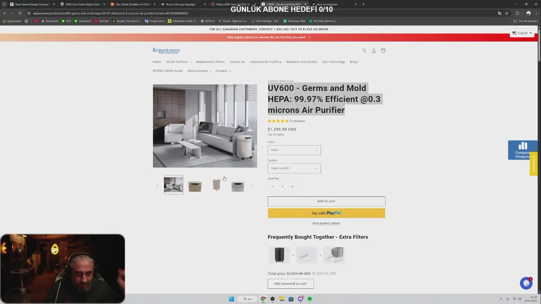
Task: Select the tall beige purifier thumbnail
Action: pos(216,185)
